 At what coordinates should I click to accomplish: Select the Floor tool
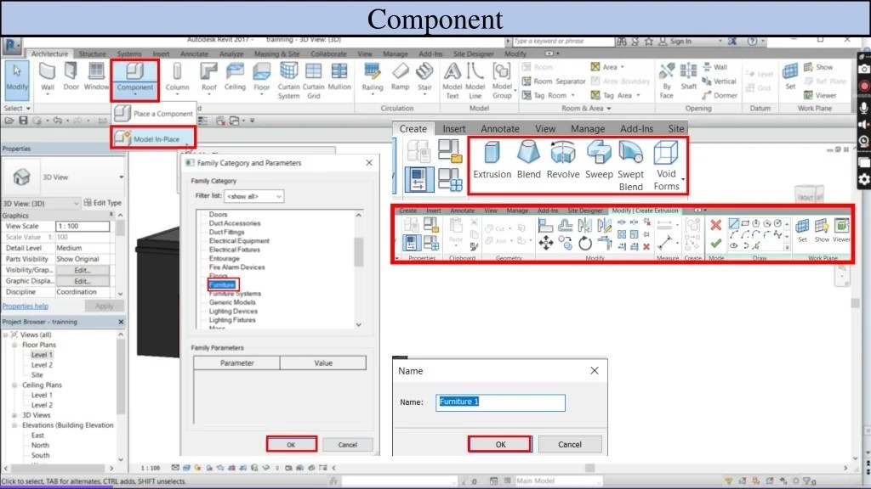click(262, 77)
